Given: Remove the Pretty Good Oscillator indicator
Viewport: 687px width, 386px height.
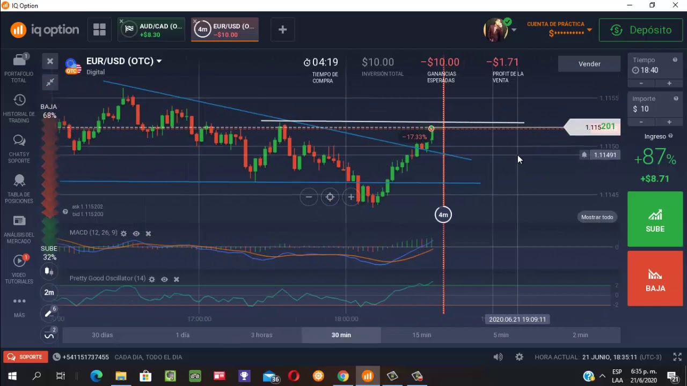Looking at the screenshot, I should tap(176, 279).
